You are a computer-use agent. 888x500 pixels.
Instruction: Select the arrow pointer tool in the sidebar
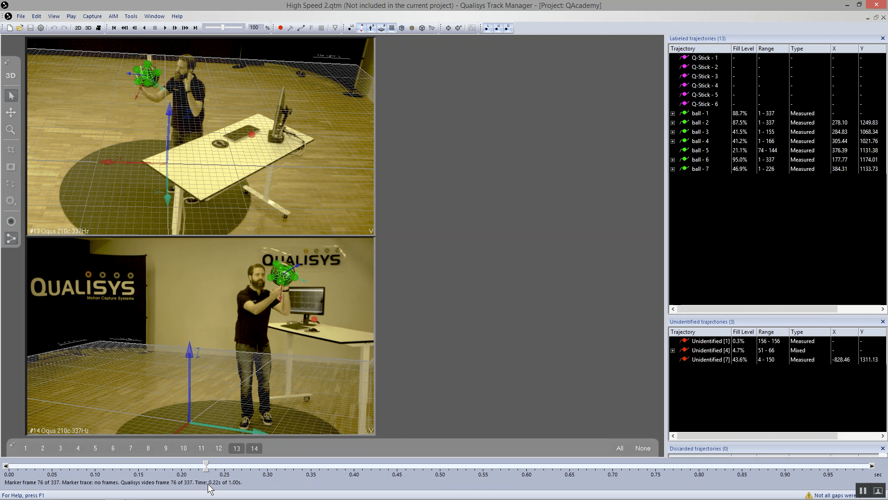pos(11,96)
